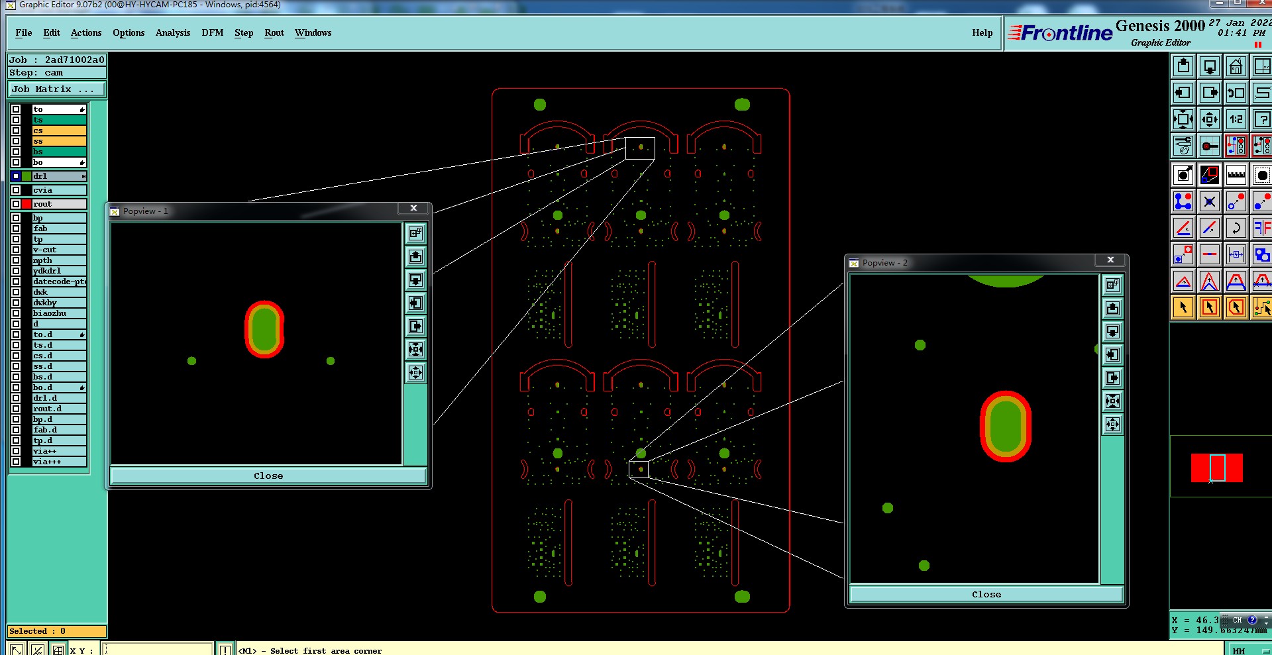The height and width of the screenshot is (655, 1272).
Task: Click the question mark help icon
Action: click(x=1261, y=119)
